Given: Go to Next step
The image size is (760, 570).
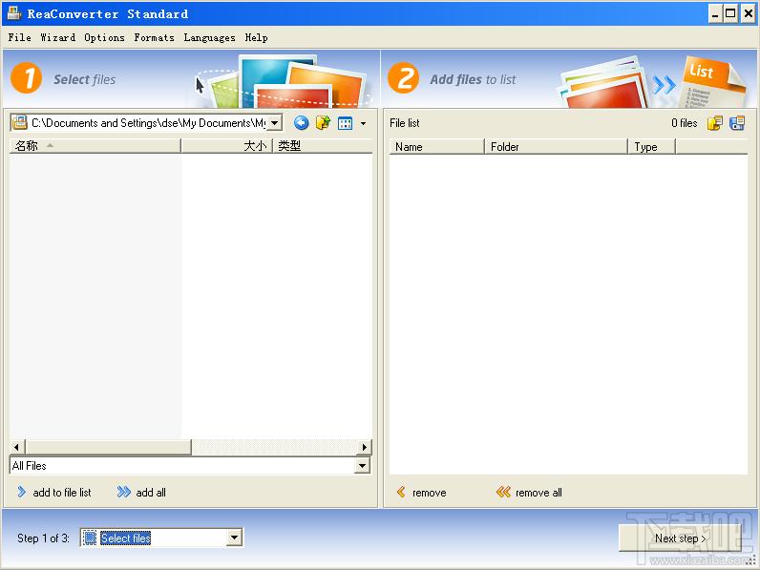Looking at the screenshot, I should pos(680,538).
